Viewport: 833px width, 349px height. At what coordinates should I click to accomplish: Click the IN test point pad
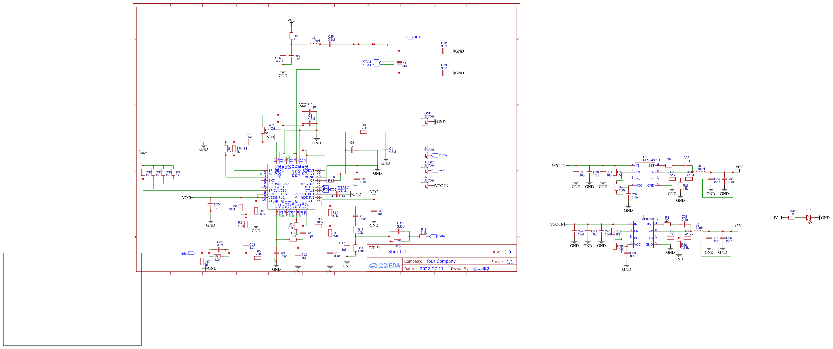[x=424, y=186]
